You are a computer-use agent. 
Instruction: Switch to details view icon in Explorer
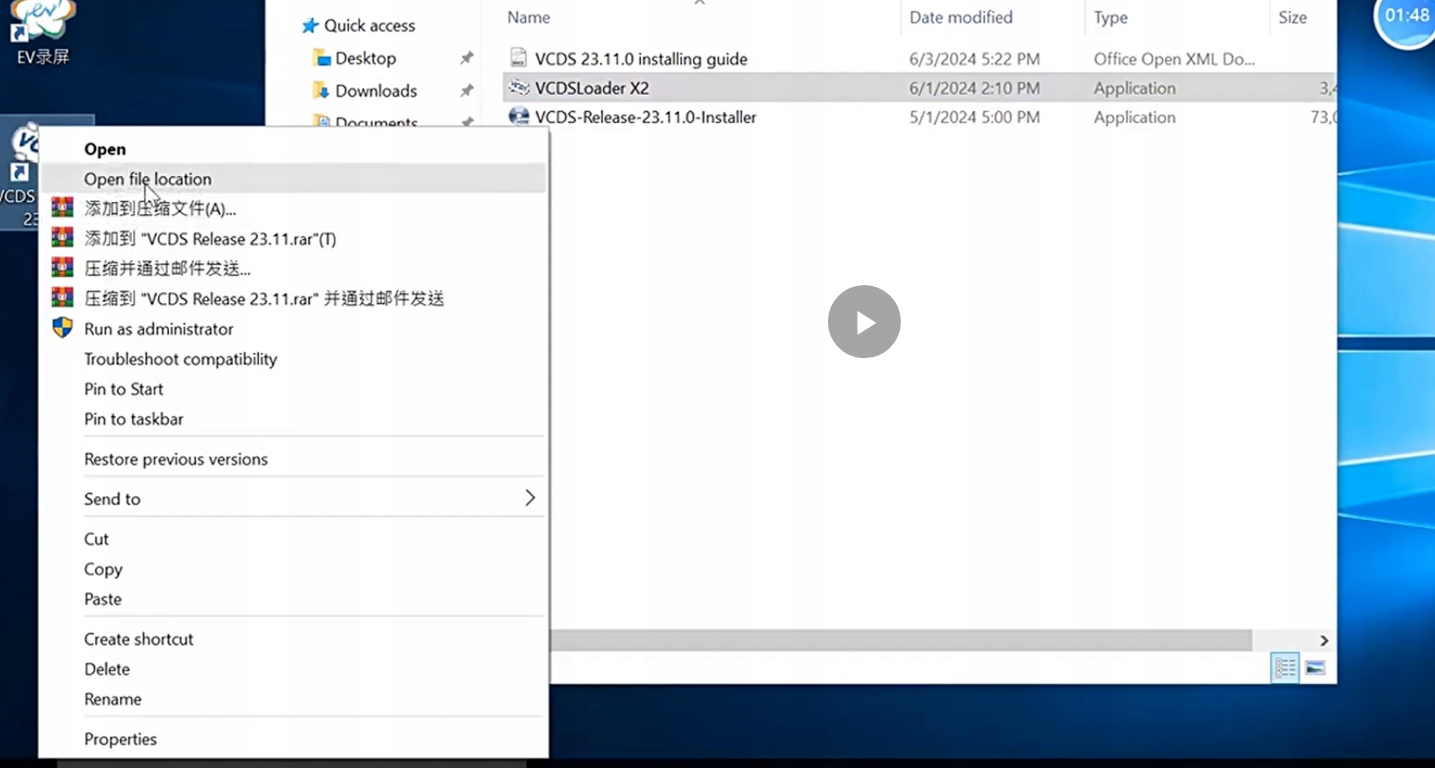[1285, 668]
